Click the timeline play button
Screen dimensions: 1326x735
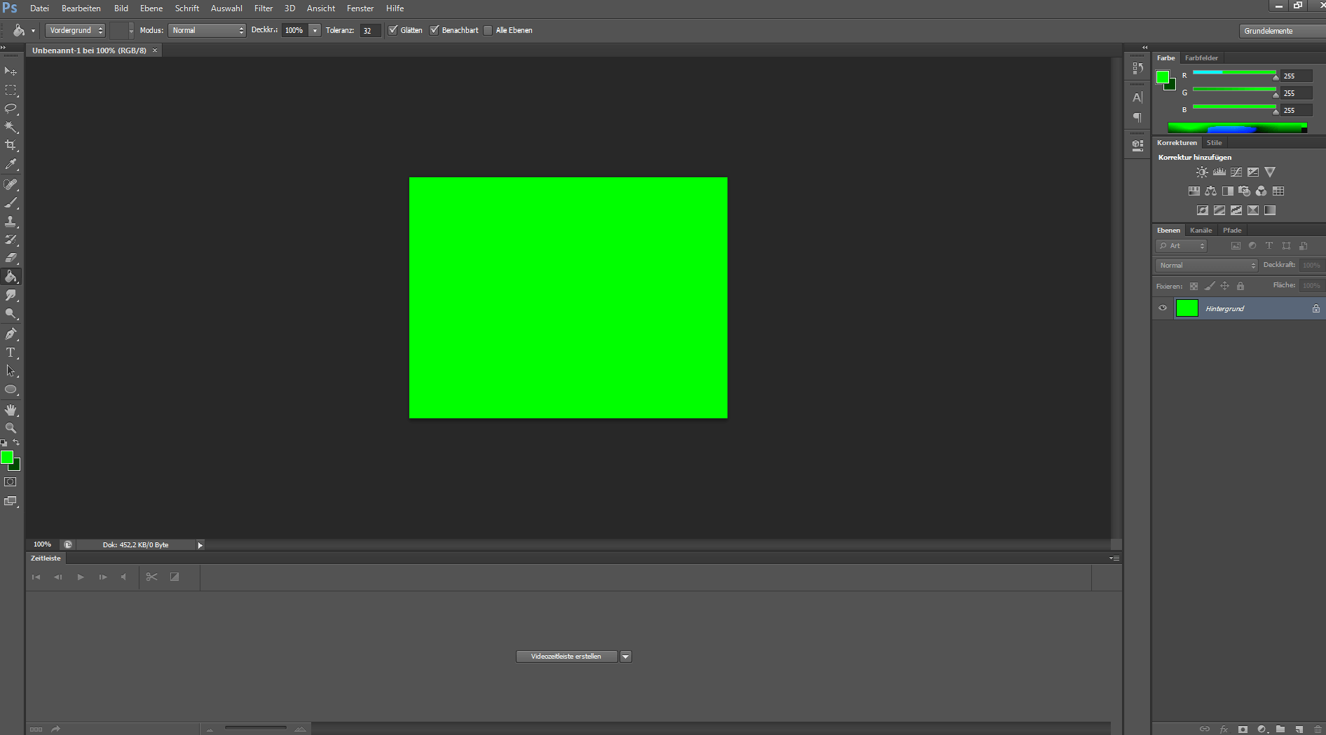point(81,577)
